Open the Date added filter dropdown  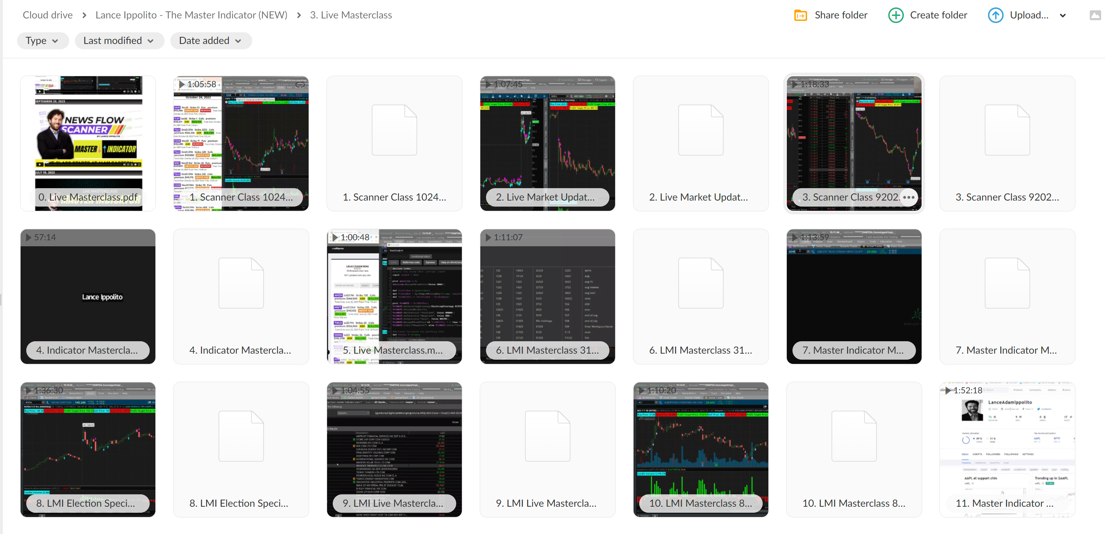211,41
